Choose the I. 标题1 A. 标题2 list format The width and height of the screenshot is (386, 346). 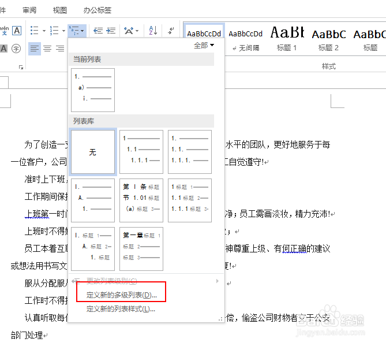(93, 249)
